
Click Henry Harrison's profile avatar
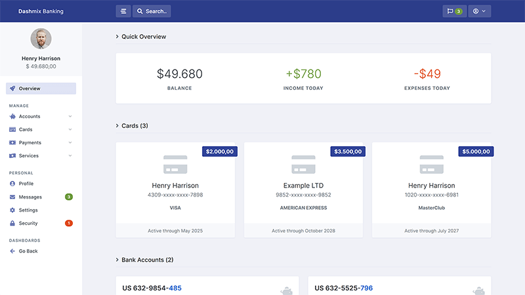(x=41, y=39)
